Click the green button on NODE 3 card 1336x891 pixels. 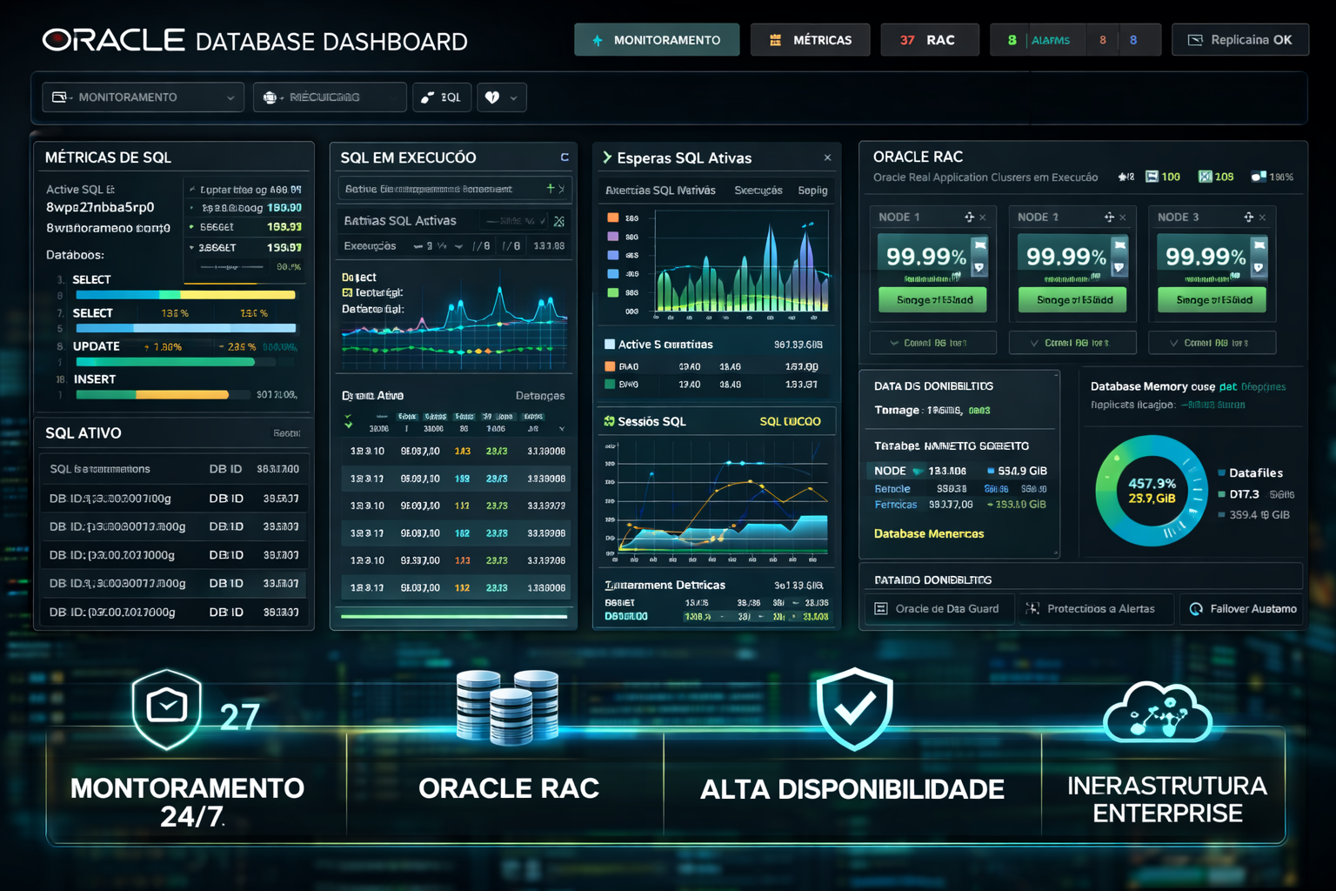1212,299
